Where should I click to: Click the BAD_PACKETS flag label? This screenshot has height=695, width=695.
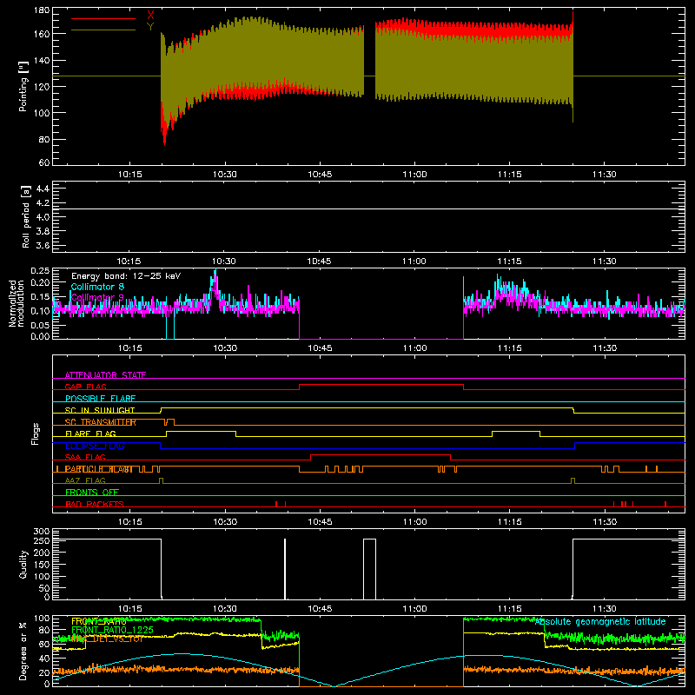(x=95, y=504)
